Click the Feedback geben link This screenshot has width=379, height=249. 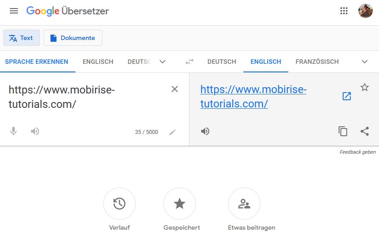(x=357, y=152)
